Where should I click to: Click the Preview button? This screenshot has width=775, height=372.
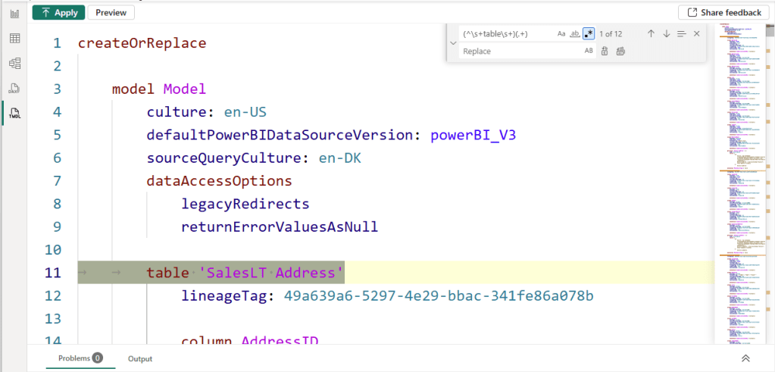pyautogui.click(x=111, y=12)
